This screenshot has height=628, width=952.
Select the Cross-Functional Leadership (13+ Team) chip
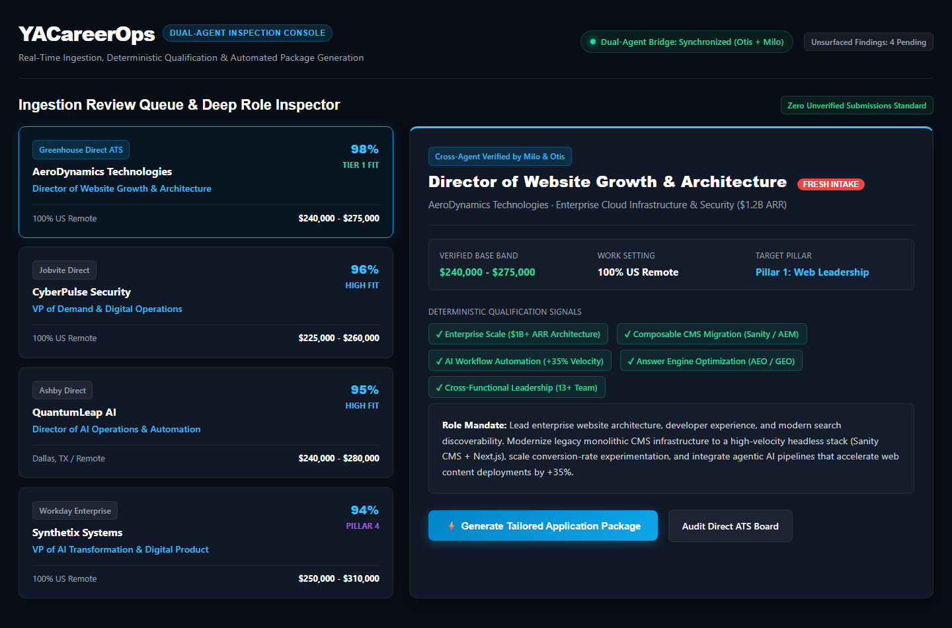point(516,387)
